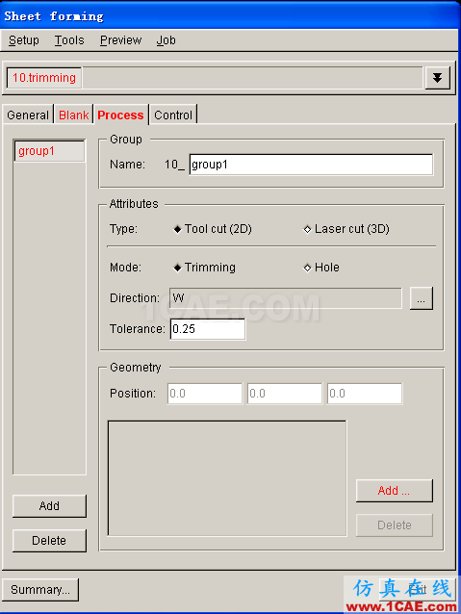The height and width of the screenshot is (614, 461).
Task: Click the group Name text field
Action: pos(311,165)
